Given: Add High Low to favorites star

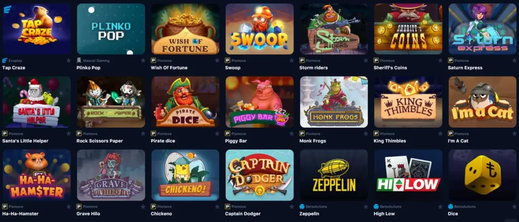Looking at the screenshot, I should 440,206.
